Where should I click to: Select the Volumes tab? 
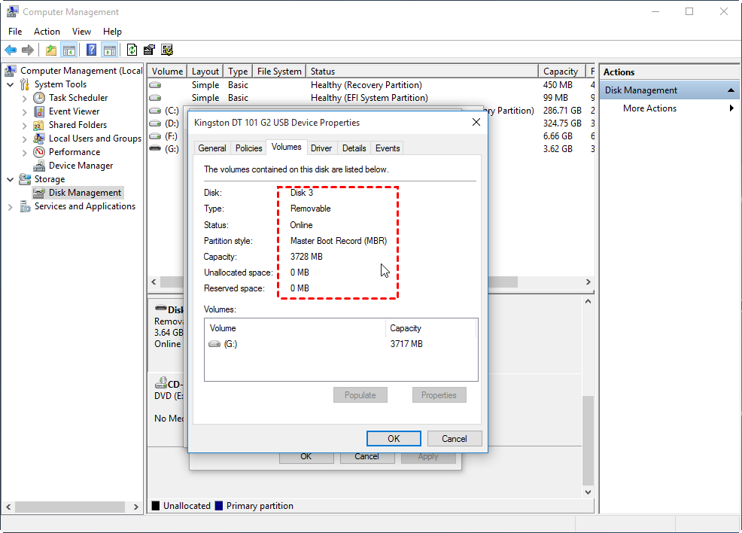286,148
